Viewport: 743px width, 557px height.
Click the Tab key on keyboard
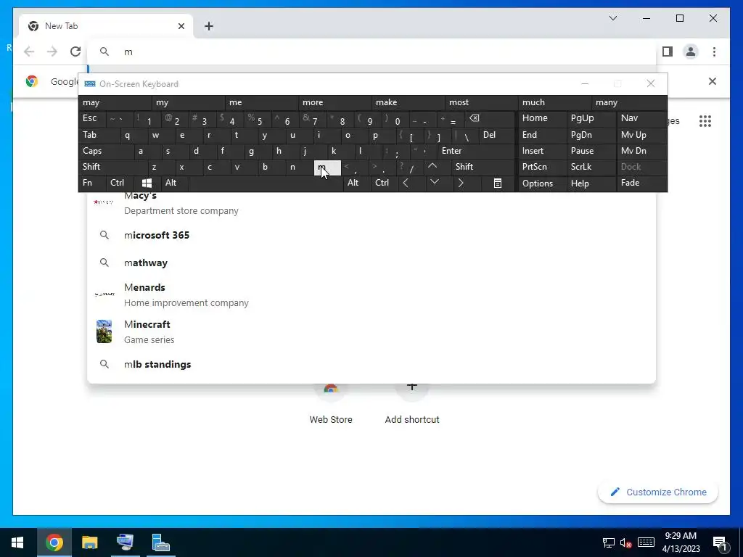click(99, 135)
